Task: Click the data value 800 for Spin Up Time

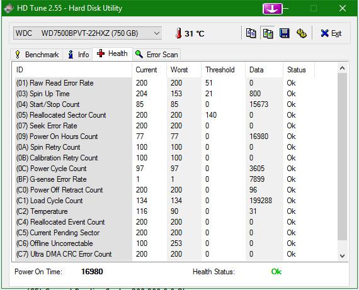Action: 255,94
